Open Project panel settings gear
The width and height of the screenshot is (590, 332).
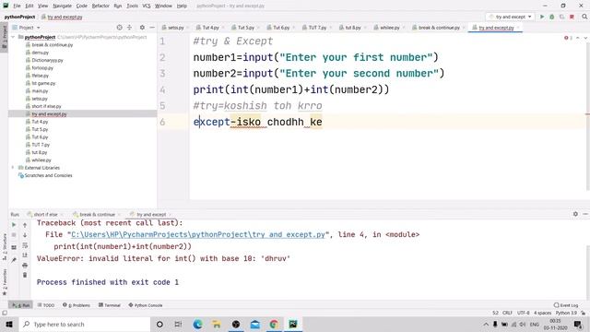coord(142,28)
